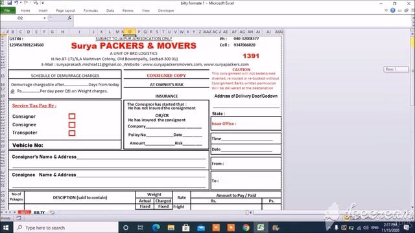Expand the Name Box dropdown

point(45,18)
